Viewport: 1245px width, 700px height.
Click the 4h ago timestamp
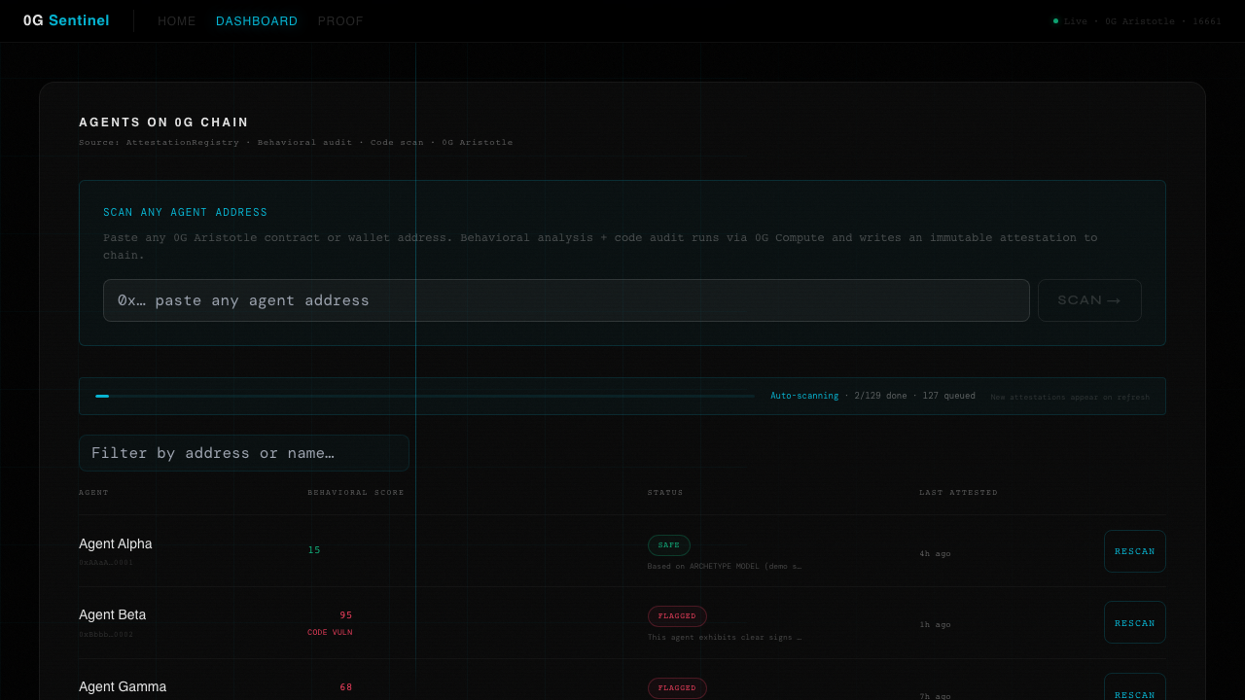(x=935, y=553)
